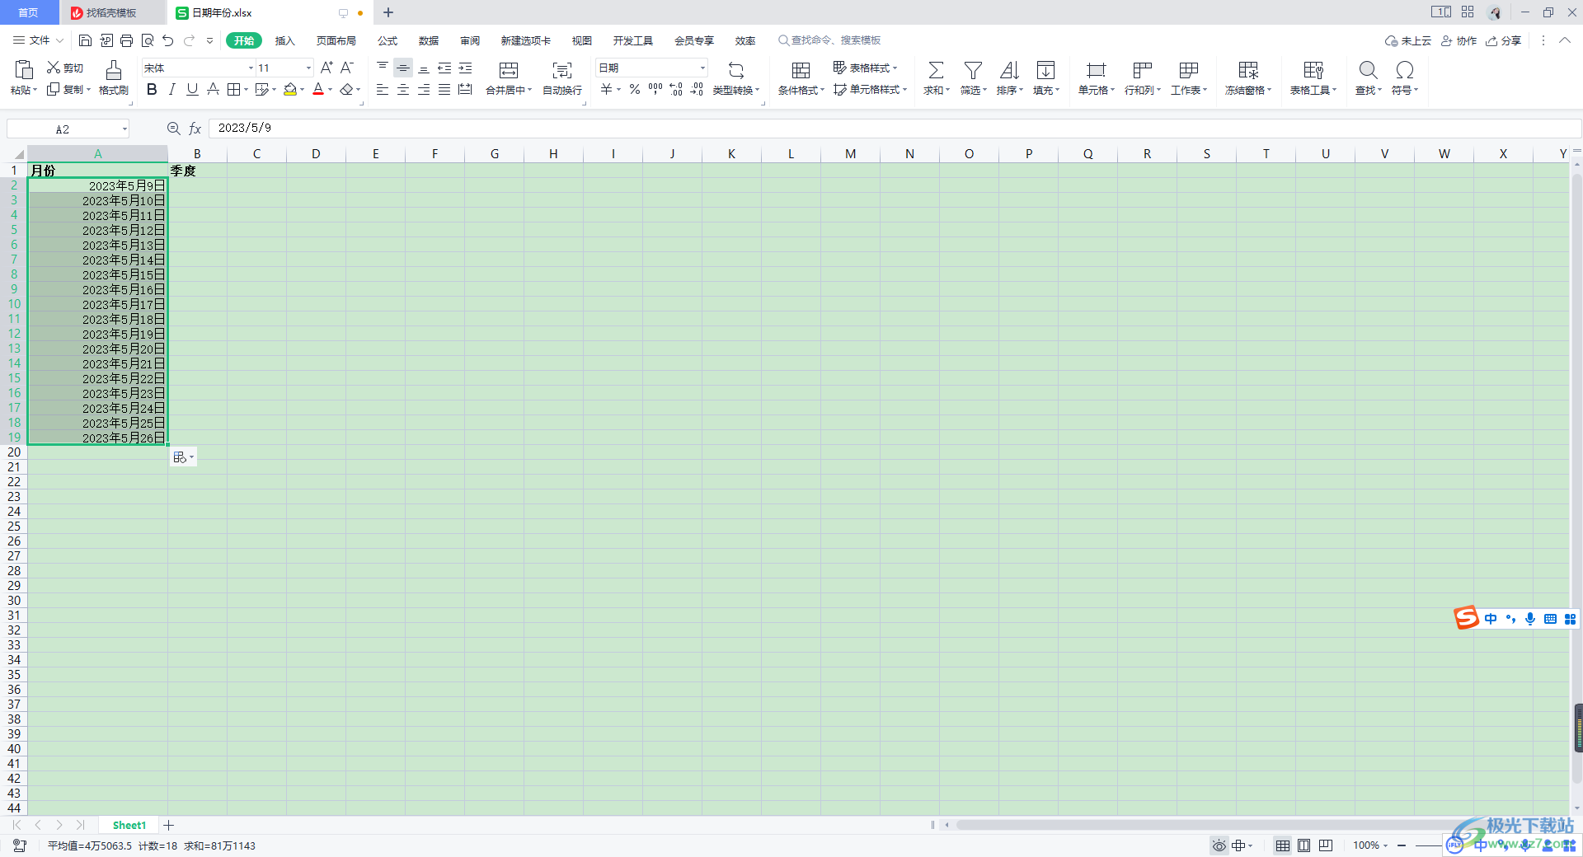Toggle Italic formatting

(x=171, y=89)
